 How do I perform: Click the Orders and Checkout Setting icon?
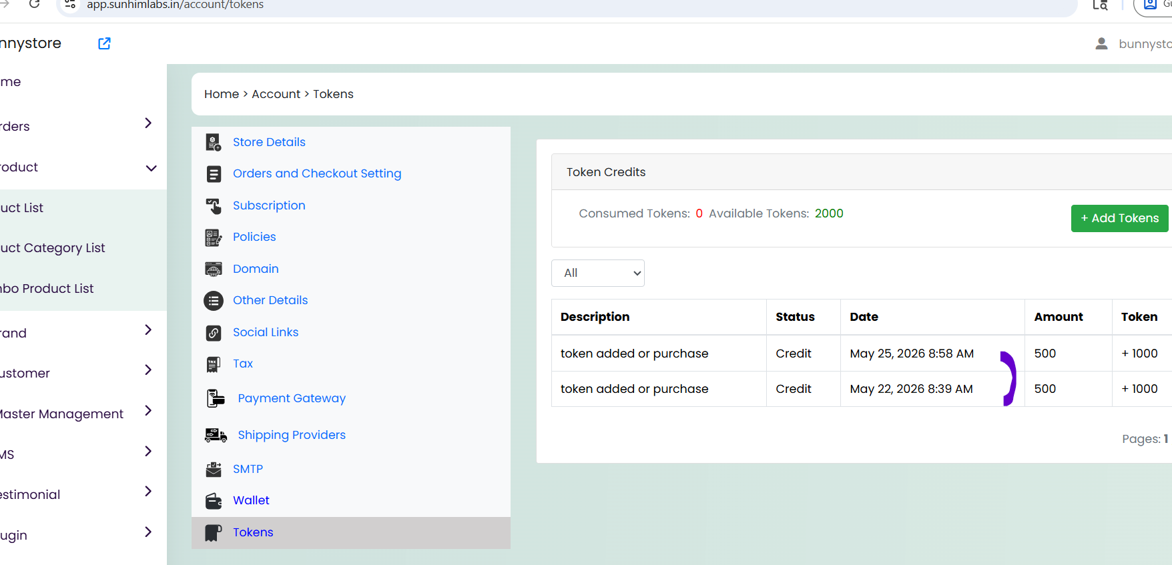214,174
